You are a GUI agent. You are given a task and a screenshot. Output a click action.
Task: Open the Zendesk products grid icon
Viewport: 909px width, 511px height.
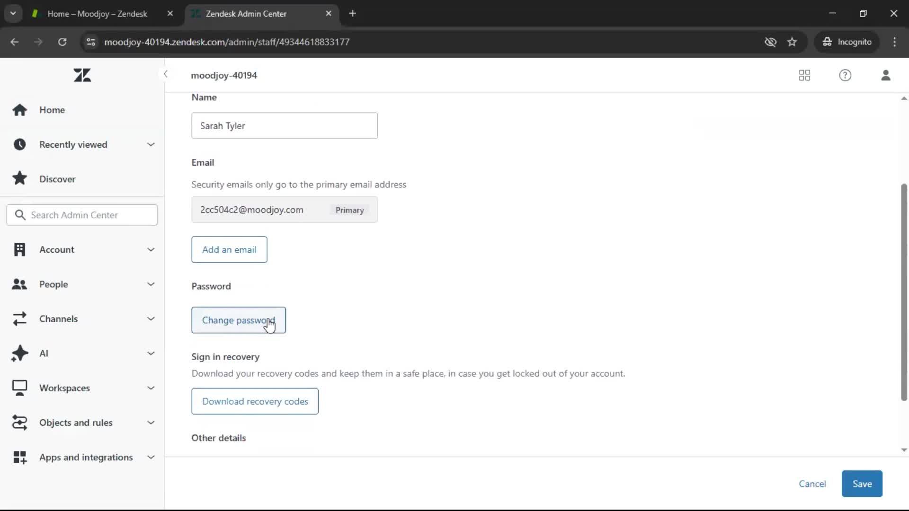pyautogui.click(x=804, y=75)
